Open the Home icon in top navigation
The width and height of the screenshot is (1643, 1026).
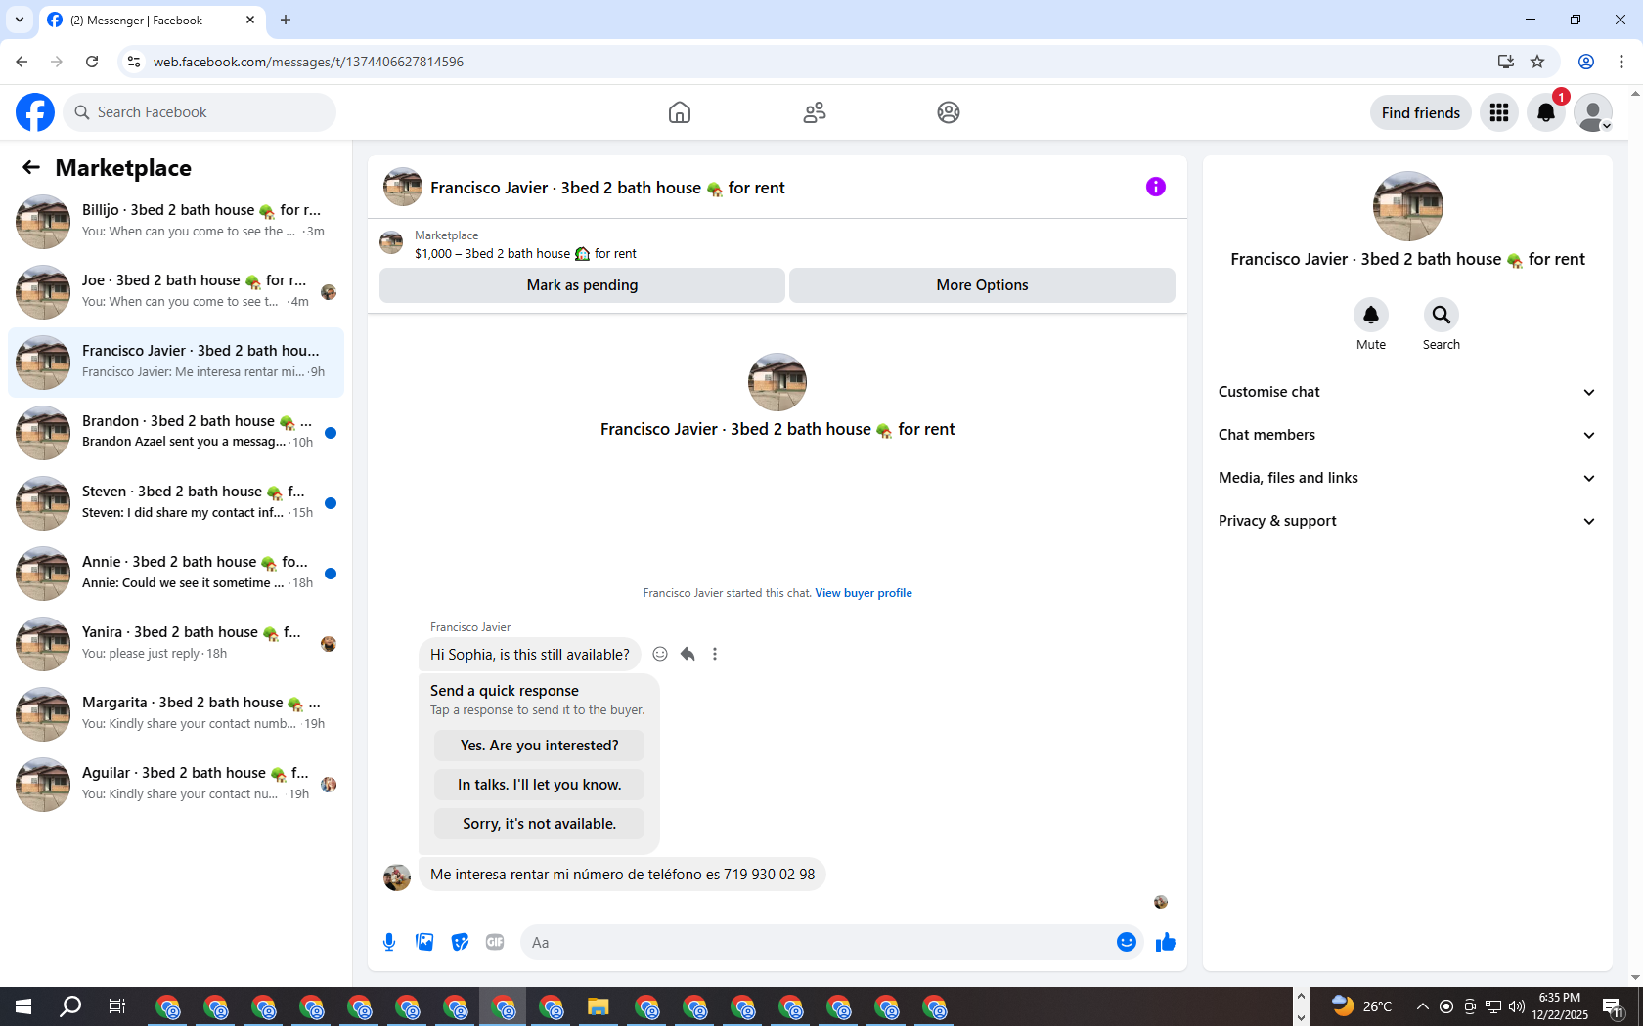tap(680, 112)
